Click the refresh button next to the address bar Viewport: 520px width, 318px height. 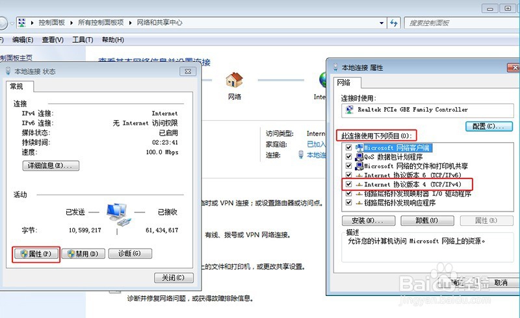pos(394,23)
